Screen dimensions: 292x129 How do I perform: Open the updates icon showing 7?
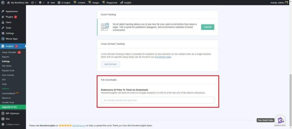tap(34, 3)
